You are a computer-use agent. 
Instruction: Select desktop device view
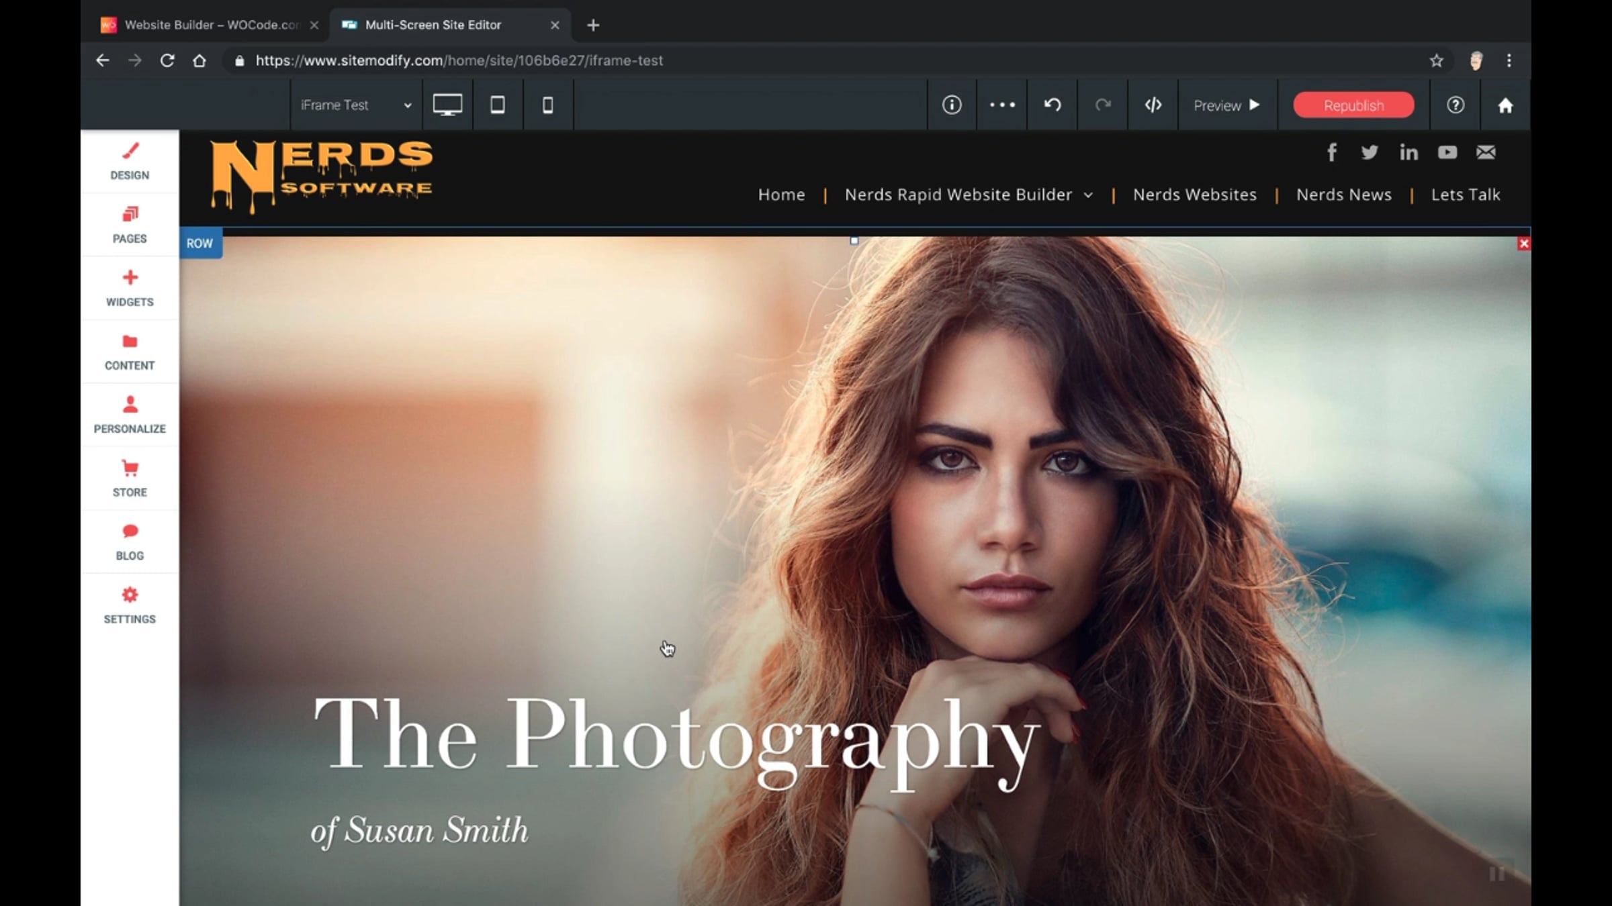click(x=447, y=105)
